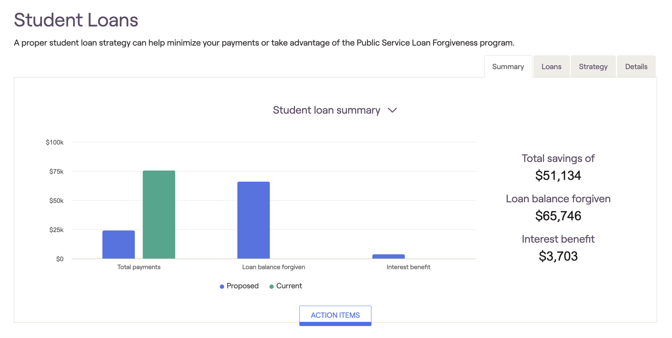Open the Strategy tab
This screenshot has width=672, height=338.
593,67
